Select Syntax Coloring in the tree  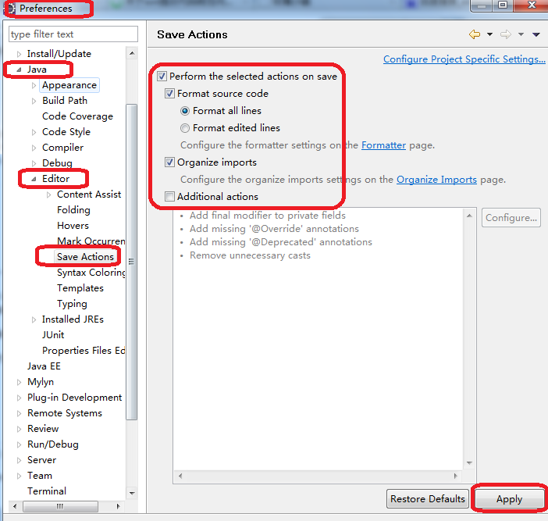91,273
